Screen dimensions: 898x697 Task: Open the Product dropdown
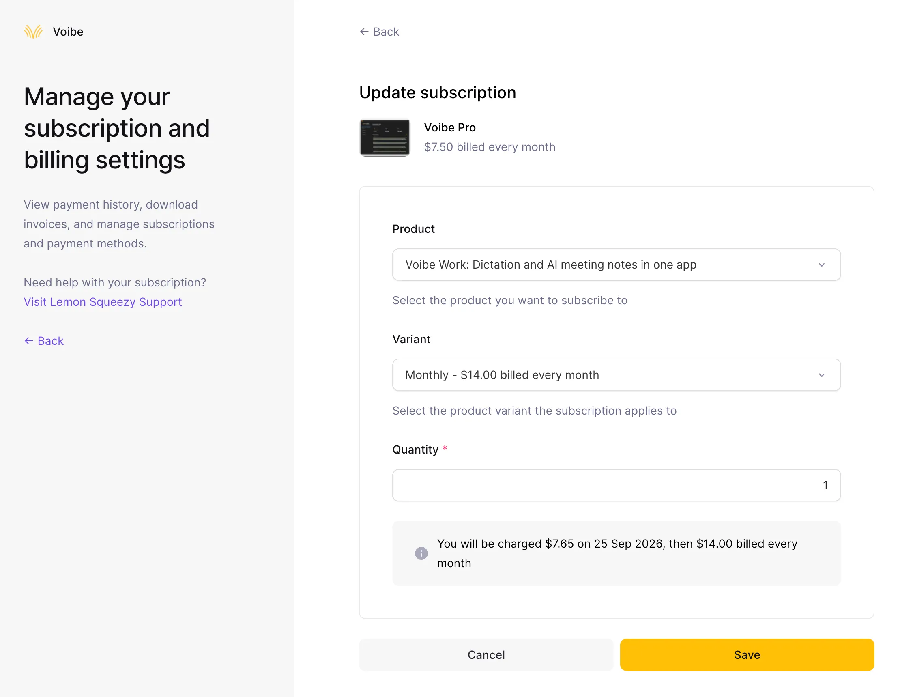click(617, 265)
